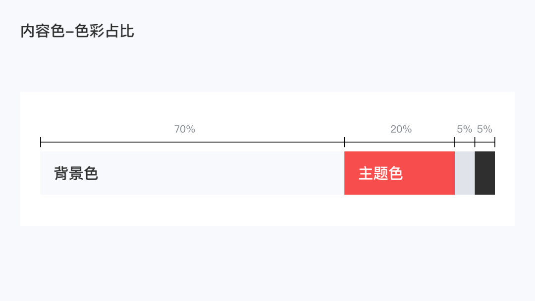Screen dimensions: 535x301
Task: Click the 70% percentage label
Action: [x=185, y=129]
